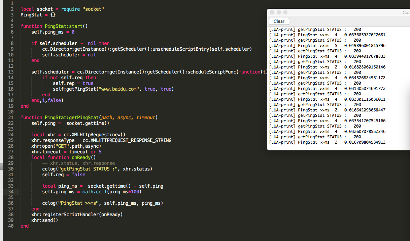410x241 pixels.
Task: Click console value 0.033685922622681
Action: click(x=365, y=35)
